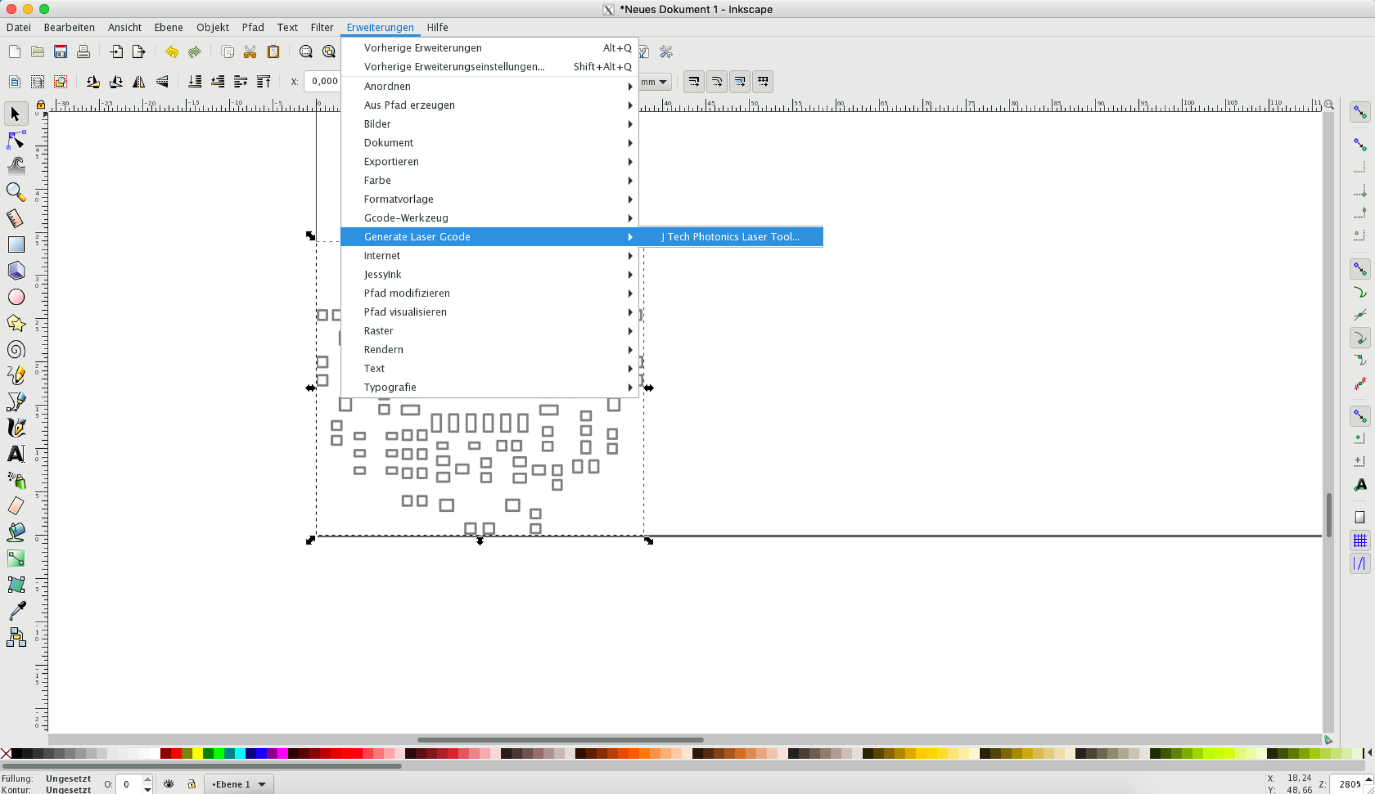Select the Ellipse circle tool
Screen dimensions: 1375x794
click(x=16, y=297)
